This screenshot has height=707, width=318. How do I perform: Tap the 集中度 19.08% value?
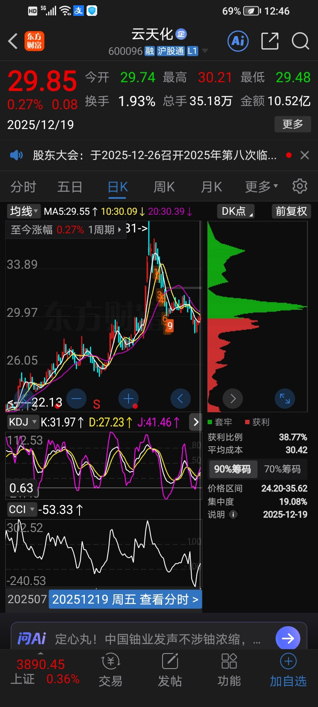tap(293, 502)
